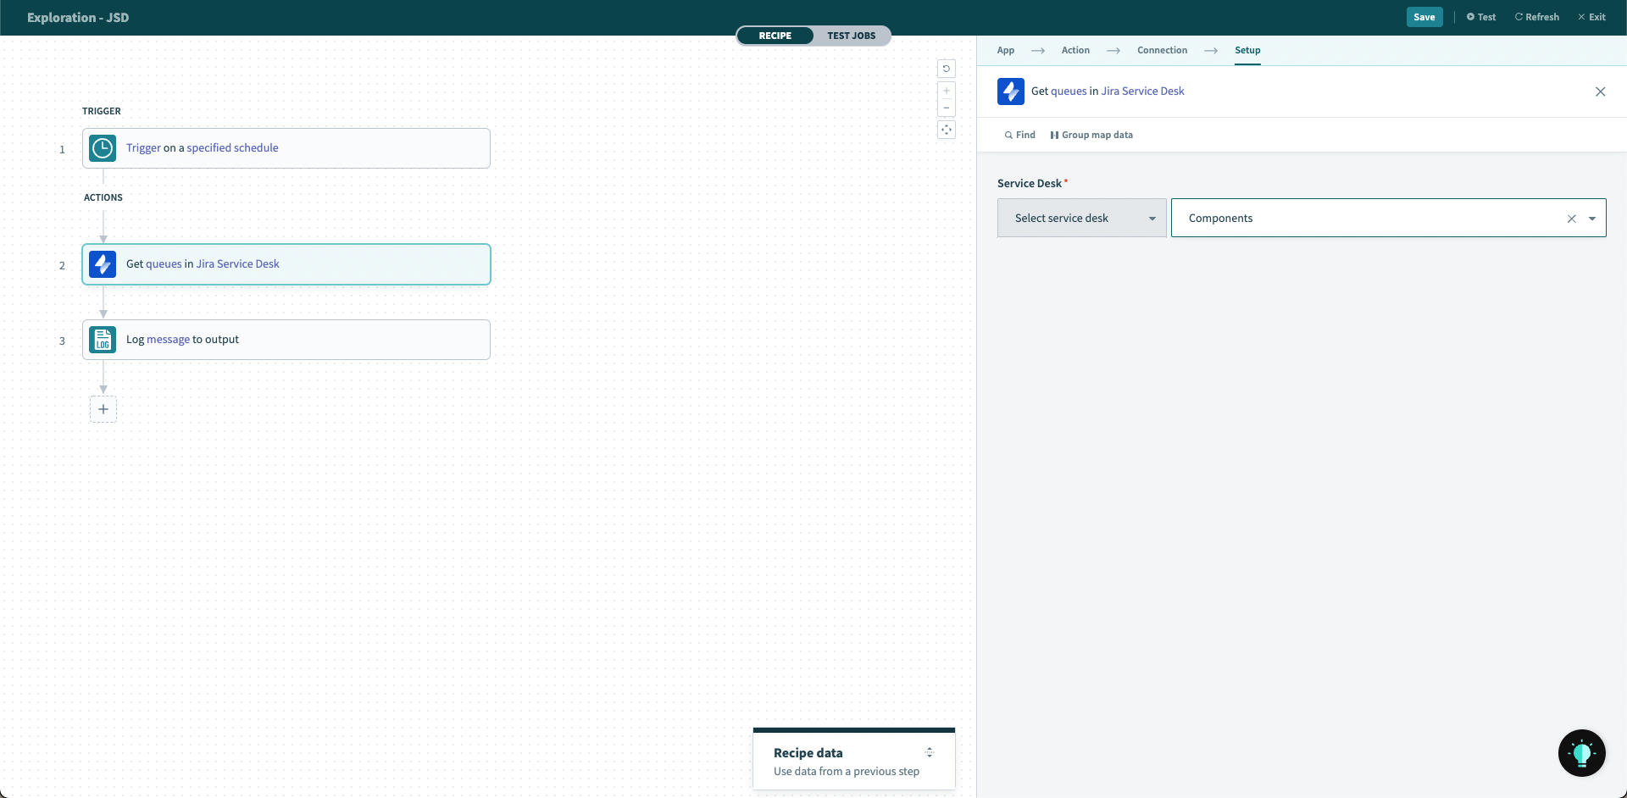The height and width of the screenshot is (798, 1627).
Task: Undo last change on the recipe canvas
Action: click(947, 69)
